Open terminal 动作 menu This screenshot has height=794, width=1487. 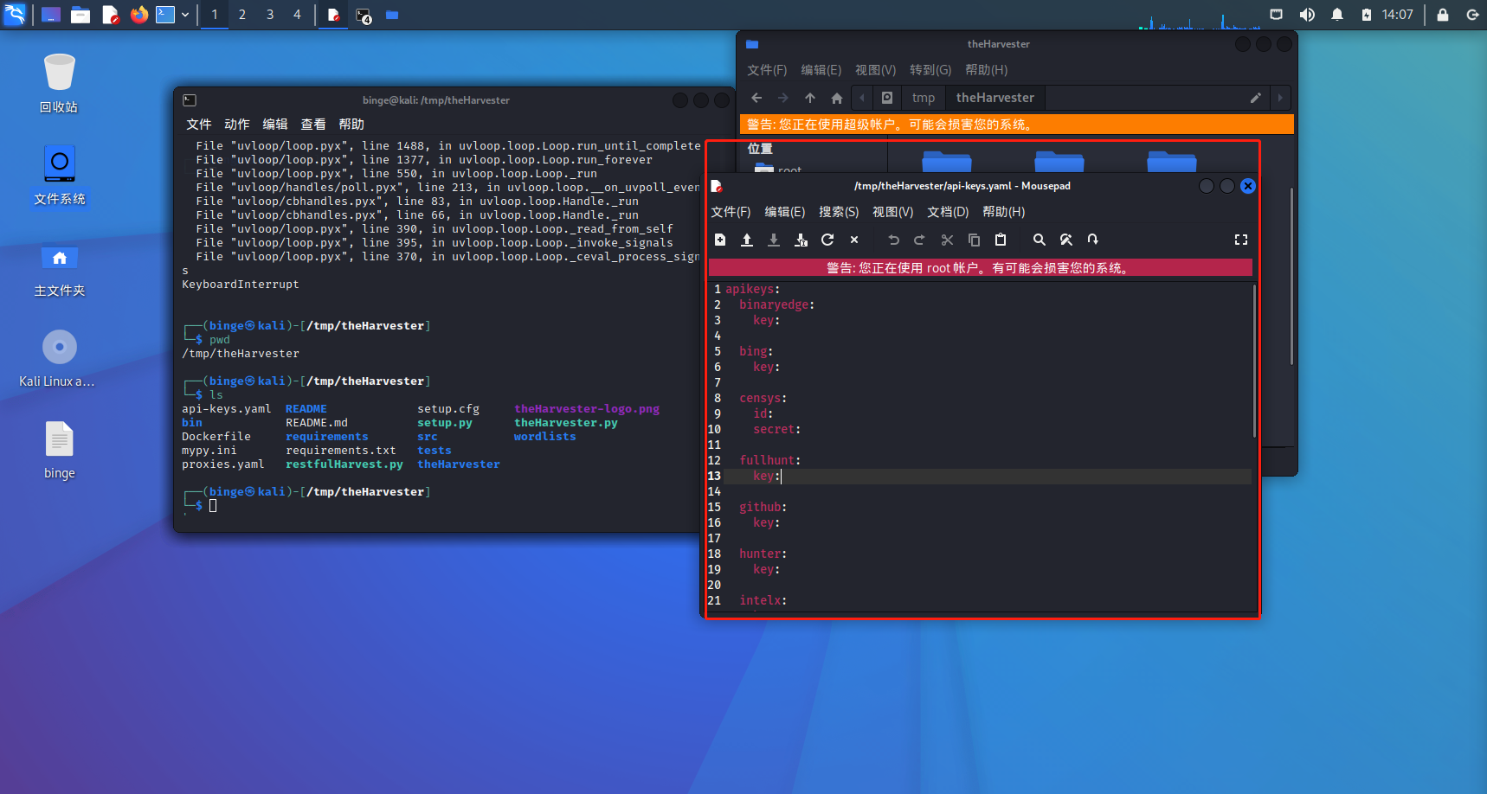237,125
